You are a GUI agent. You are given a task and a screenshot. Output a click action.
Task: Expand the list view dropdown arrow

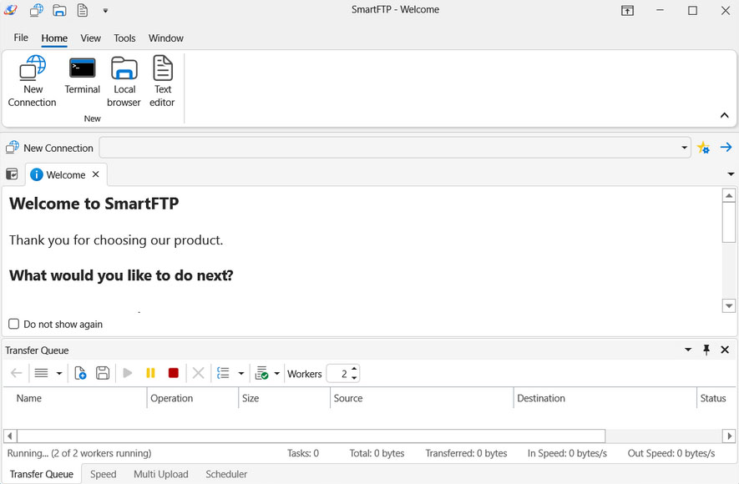pyautogui.click(x=59, y=373)
